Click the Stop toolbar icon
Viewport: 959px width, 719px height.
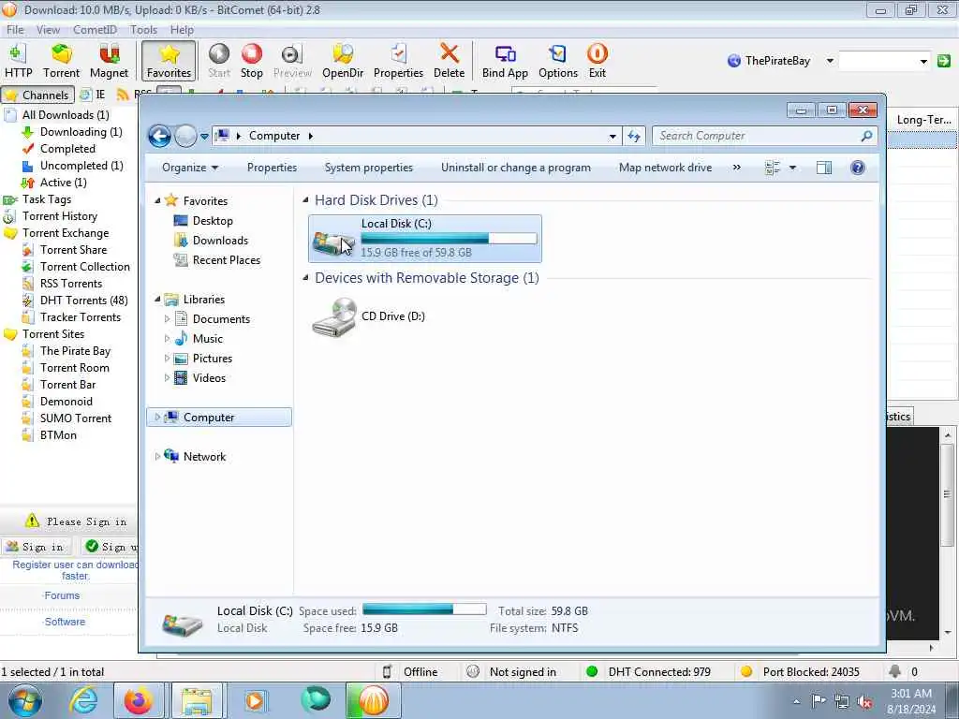251,61
